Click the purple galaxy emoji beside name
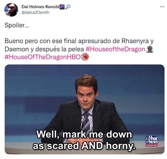This screenshot has height=159, width=167. point(62,7)
